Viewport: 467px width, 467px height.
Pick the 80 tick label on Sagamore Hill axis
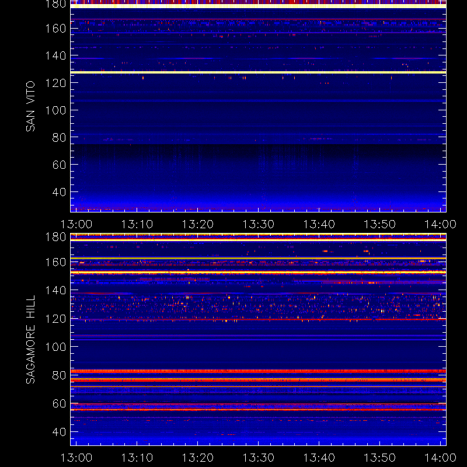(x=59, y=375)
